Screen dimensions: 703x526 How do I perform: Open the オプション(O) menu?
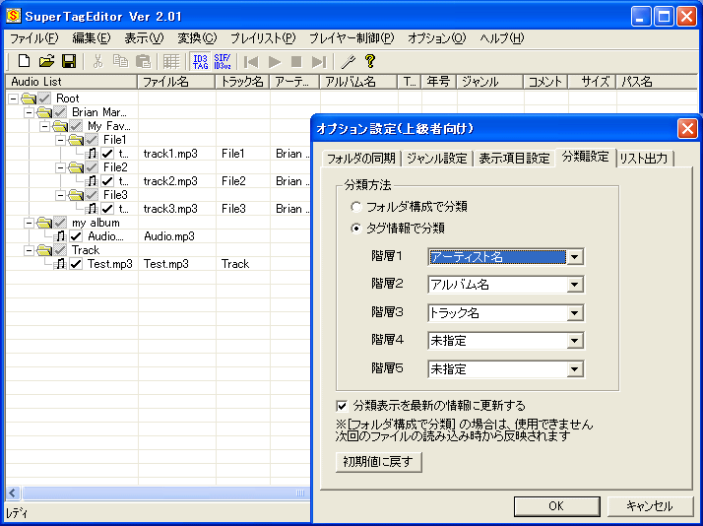[437, 38]
